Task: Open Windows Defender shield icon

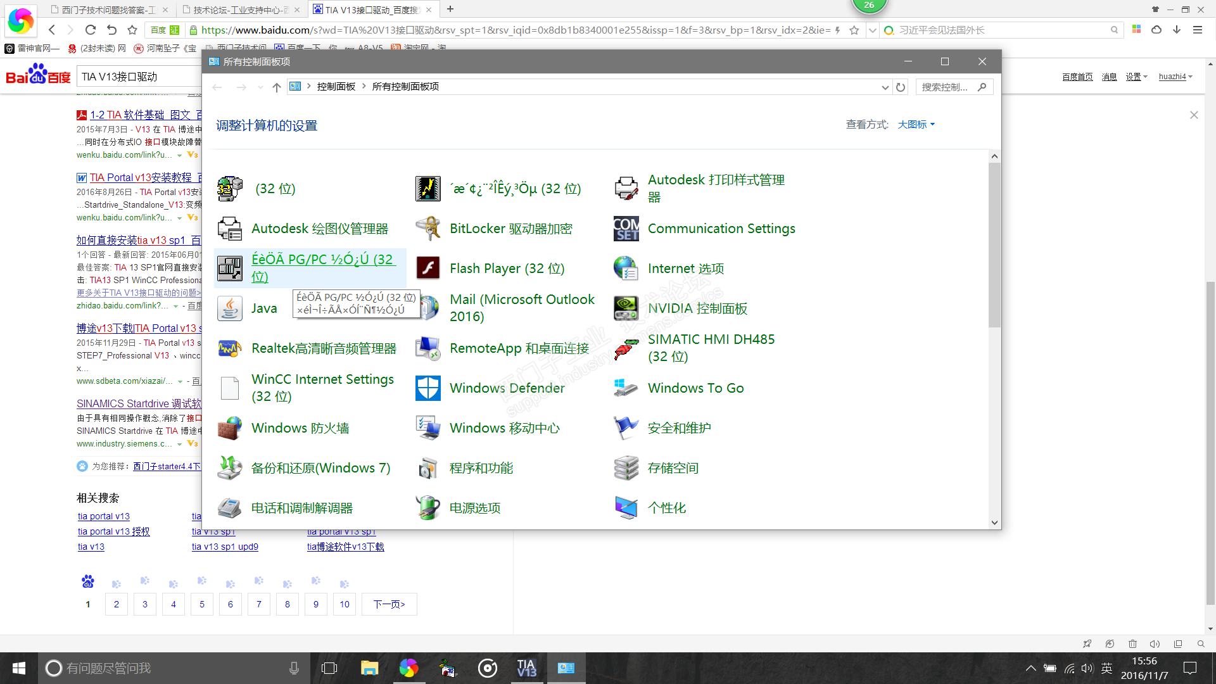Action: (428, 388)
